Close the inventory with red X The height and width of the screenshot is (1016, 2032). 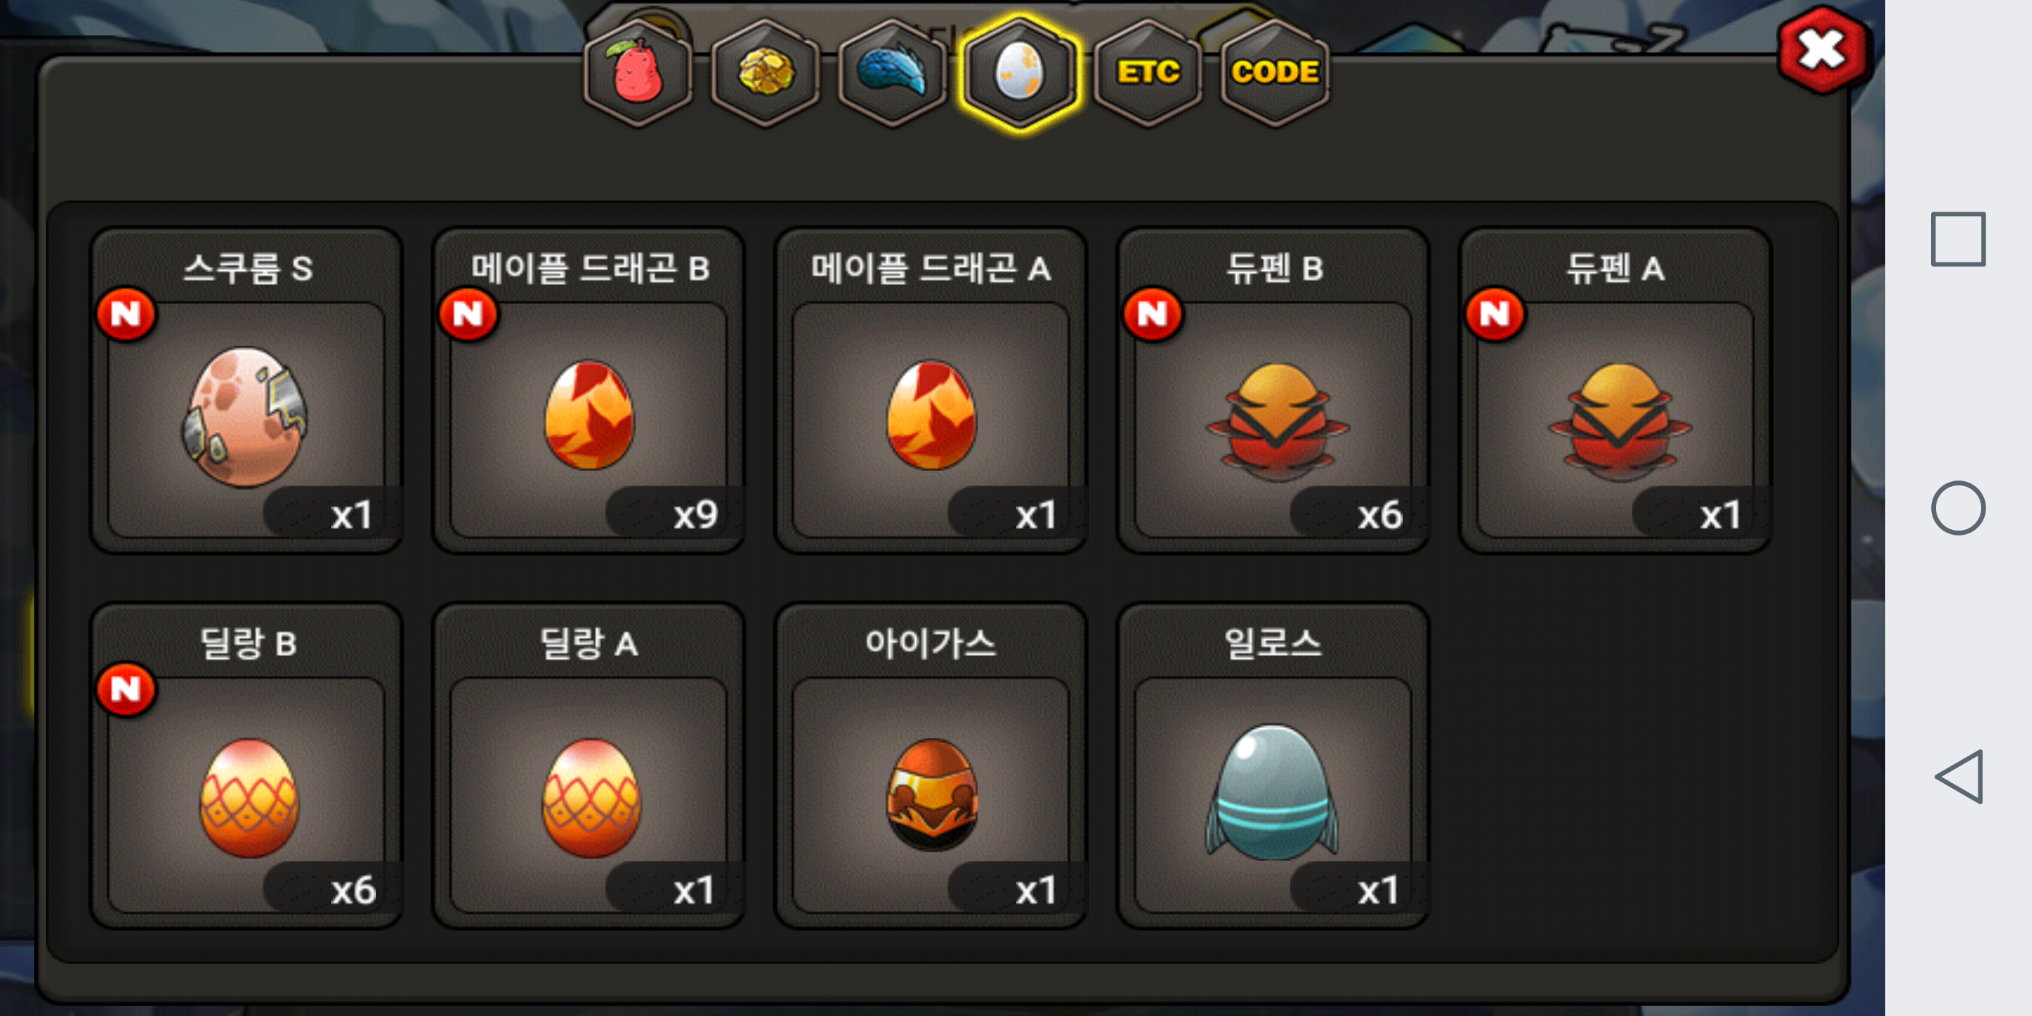point(1823,51)
